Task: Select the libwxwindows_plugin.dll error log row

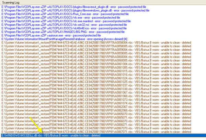Action: 76,11
